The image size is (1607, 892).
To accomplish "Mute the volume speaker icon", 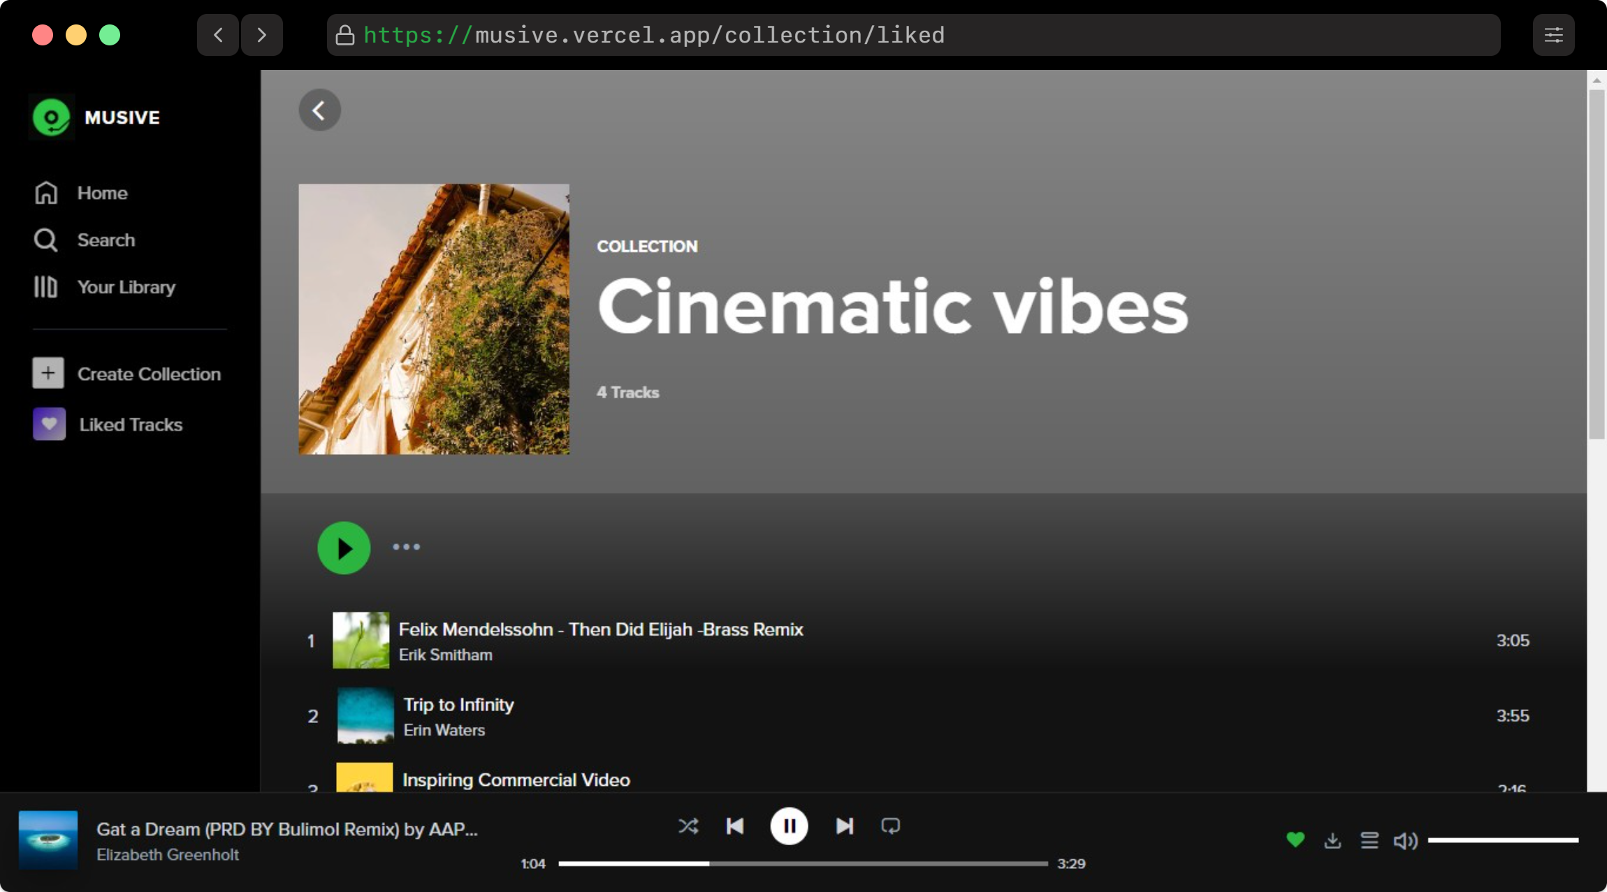I will coord(1405,840).
